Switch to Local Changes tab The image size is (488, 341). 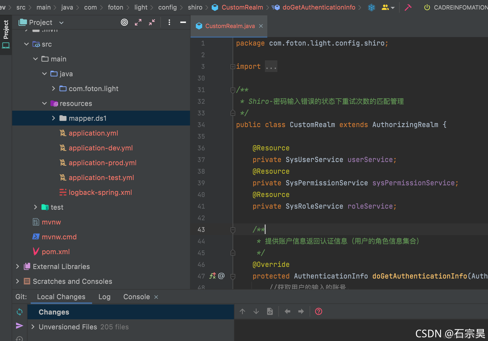pos(61,297)
